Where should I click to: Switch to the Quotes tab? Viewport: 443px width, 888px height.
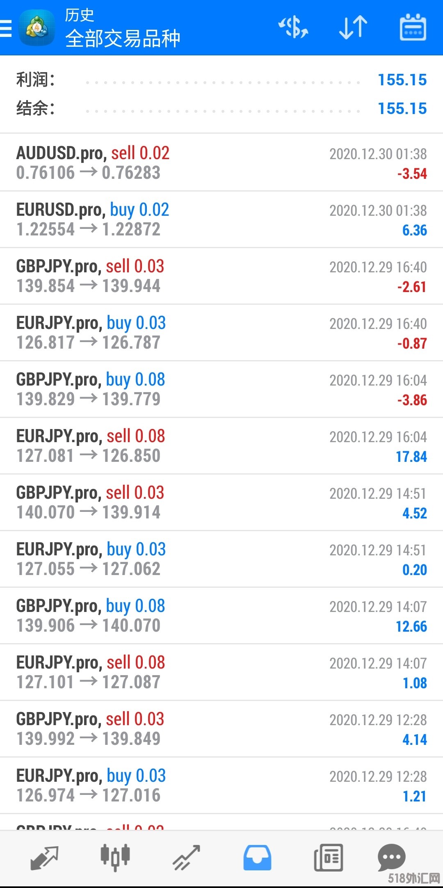pyautogui.click(x=44, y=857)
